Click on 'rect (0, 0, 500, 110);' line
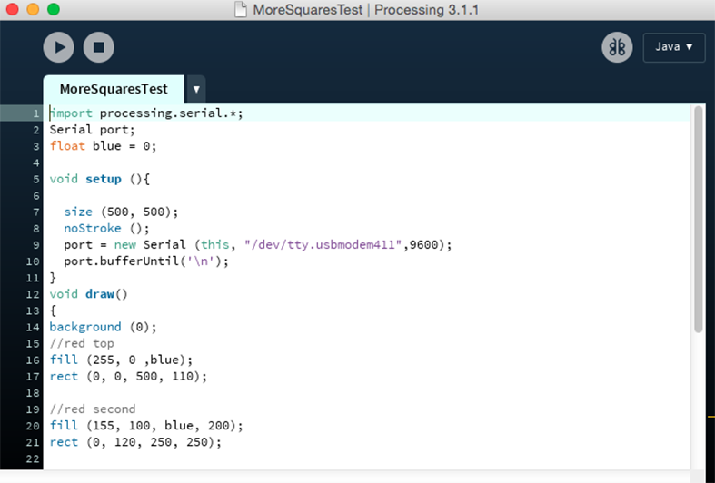The image size is (715, 483). coord(128,377)
